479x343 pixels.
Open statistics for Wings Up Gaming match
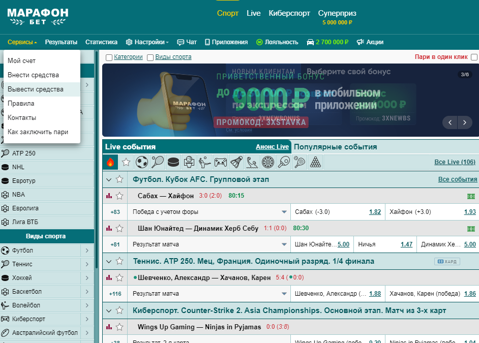(x=109, y=327)
